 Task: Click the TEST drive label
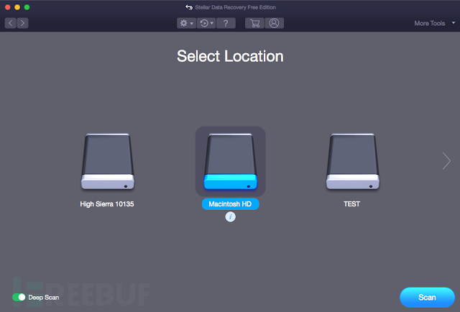(351, 204)
